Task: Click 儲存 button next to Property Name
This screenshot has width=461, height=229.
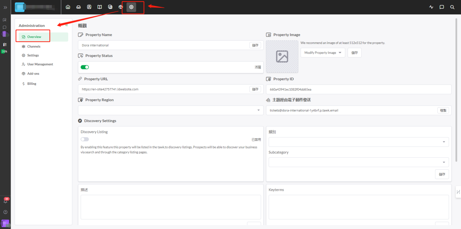Action: (x=255, y=45)
